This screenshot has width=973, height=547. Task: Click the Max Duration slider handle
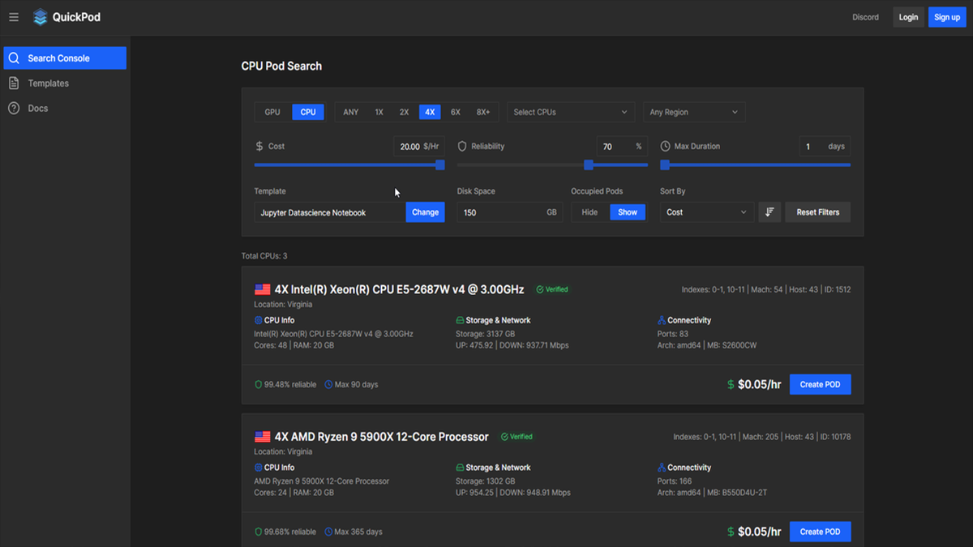coord(665,165)
